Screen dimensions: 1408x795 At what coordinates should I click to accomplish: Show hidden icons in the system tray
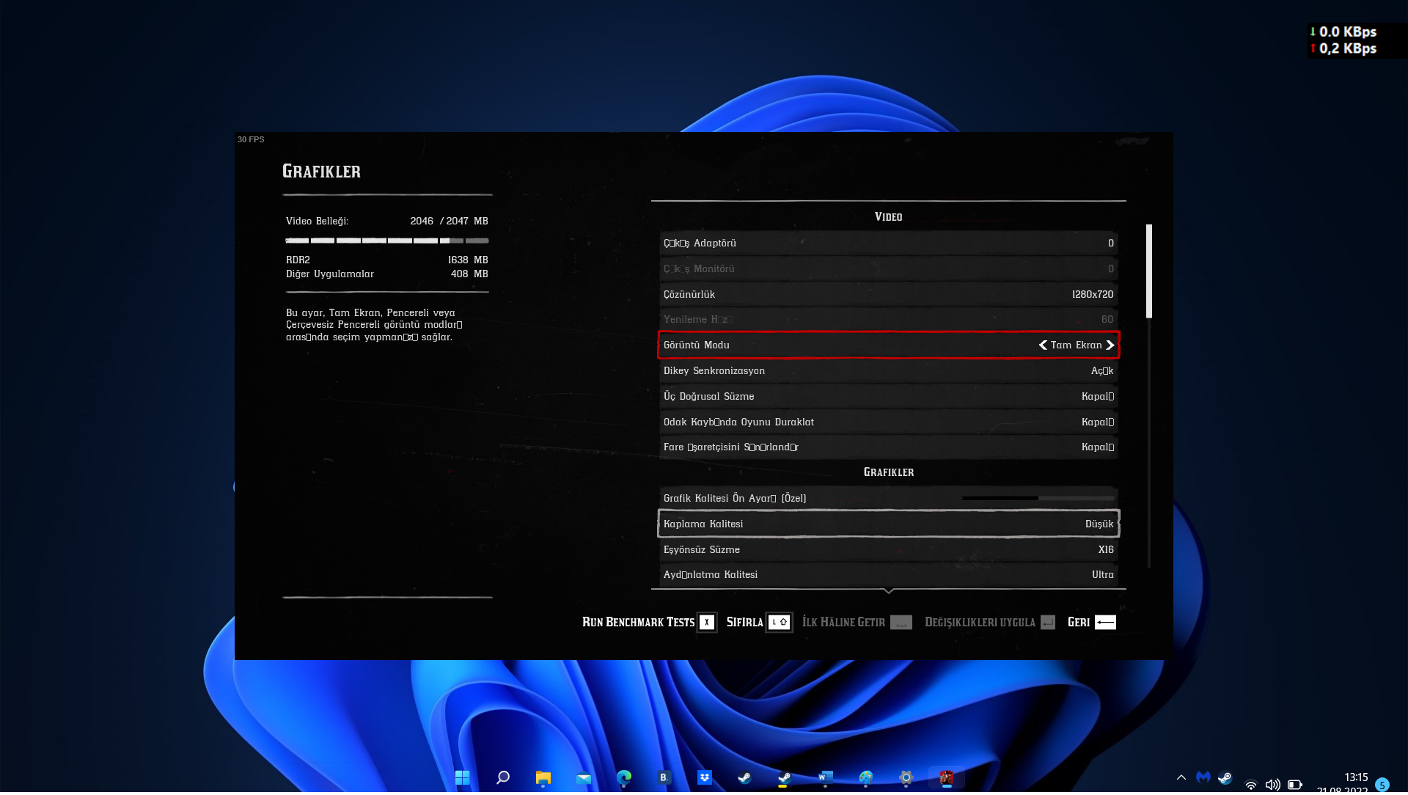[x=1181, y=777]
